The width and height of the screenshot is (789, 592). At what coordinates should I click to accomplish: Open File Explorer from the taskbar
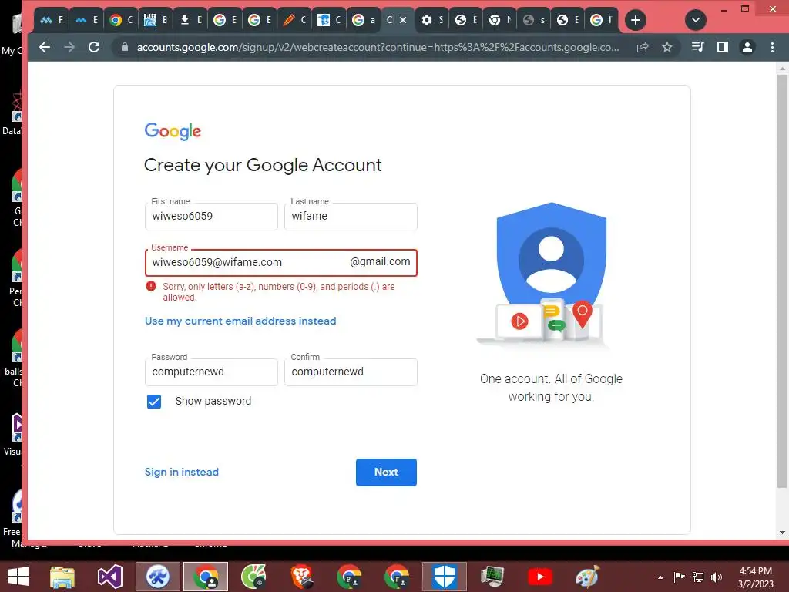62,577
